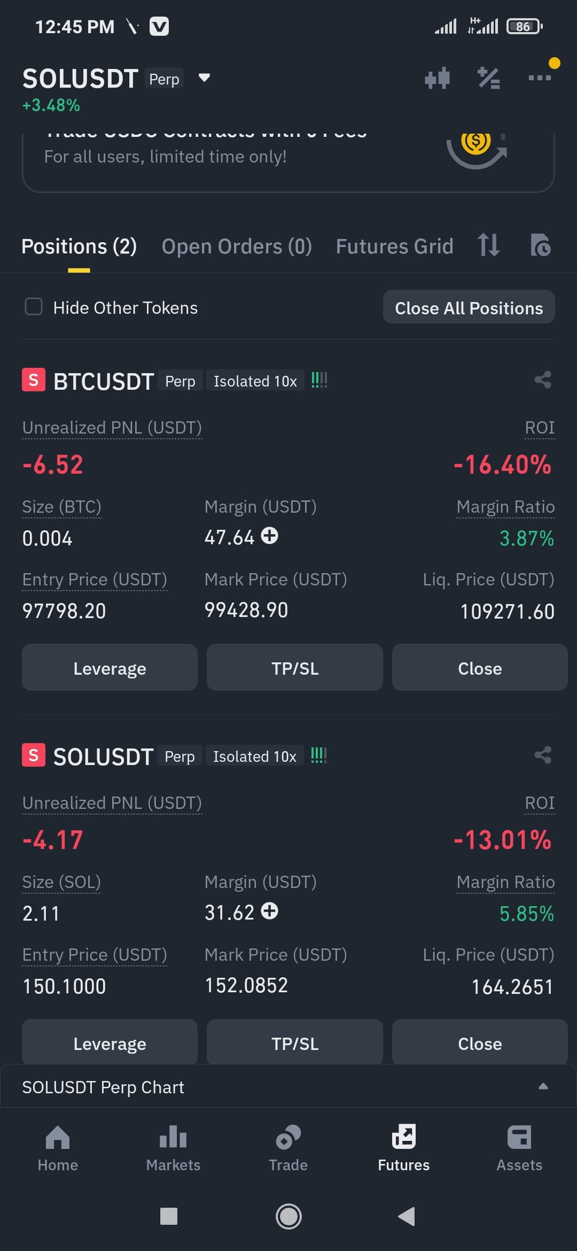
Task: Open TP/SL for the BTCUSDT position
Action: [294, 668]
